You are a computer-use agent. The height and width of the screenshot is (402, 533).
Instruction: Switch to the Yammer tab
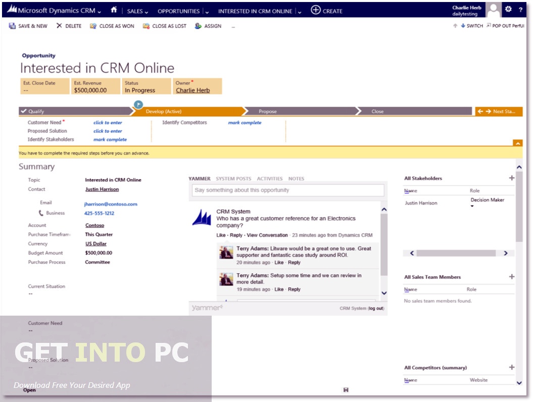200,179
